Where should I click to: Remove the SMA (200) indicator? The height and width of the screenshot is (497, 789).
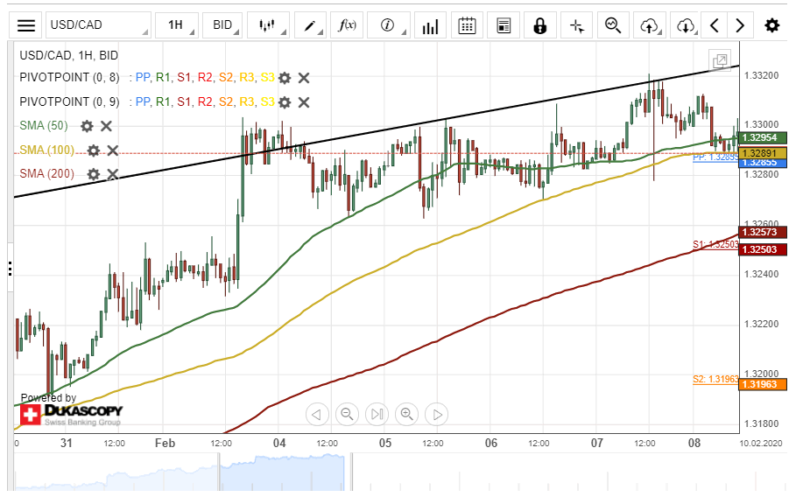pos(113,174)
